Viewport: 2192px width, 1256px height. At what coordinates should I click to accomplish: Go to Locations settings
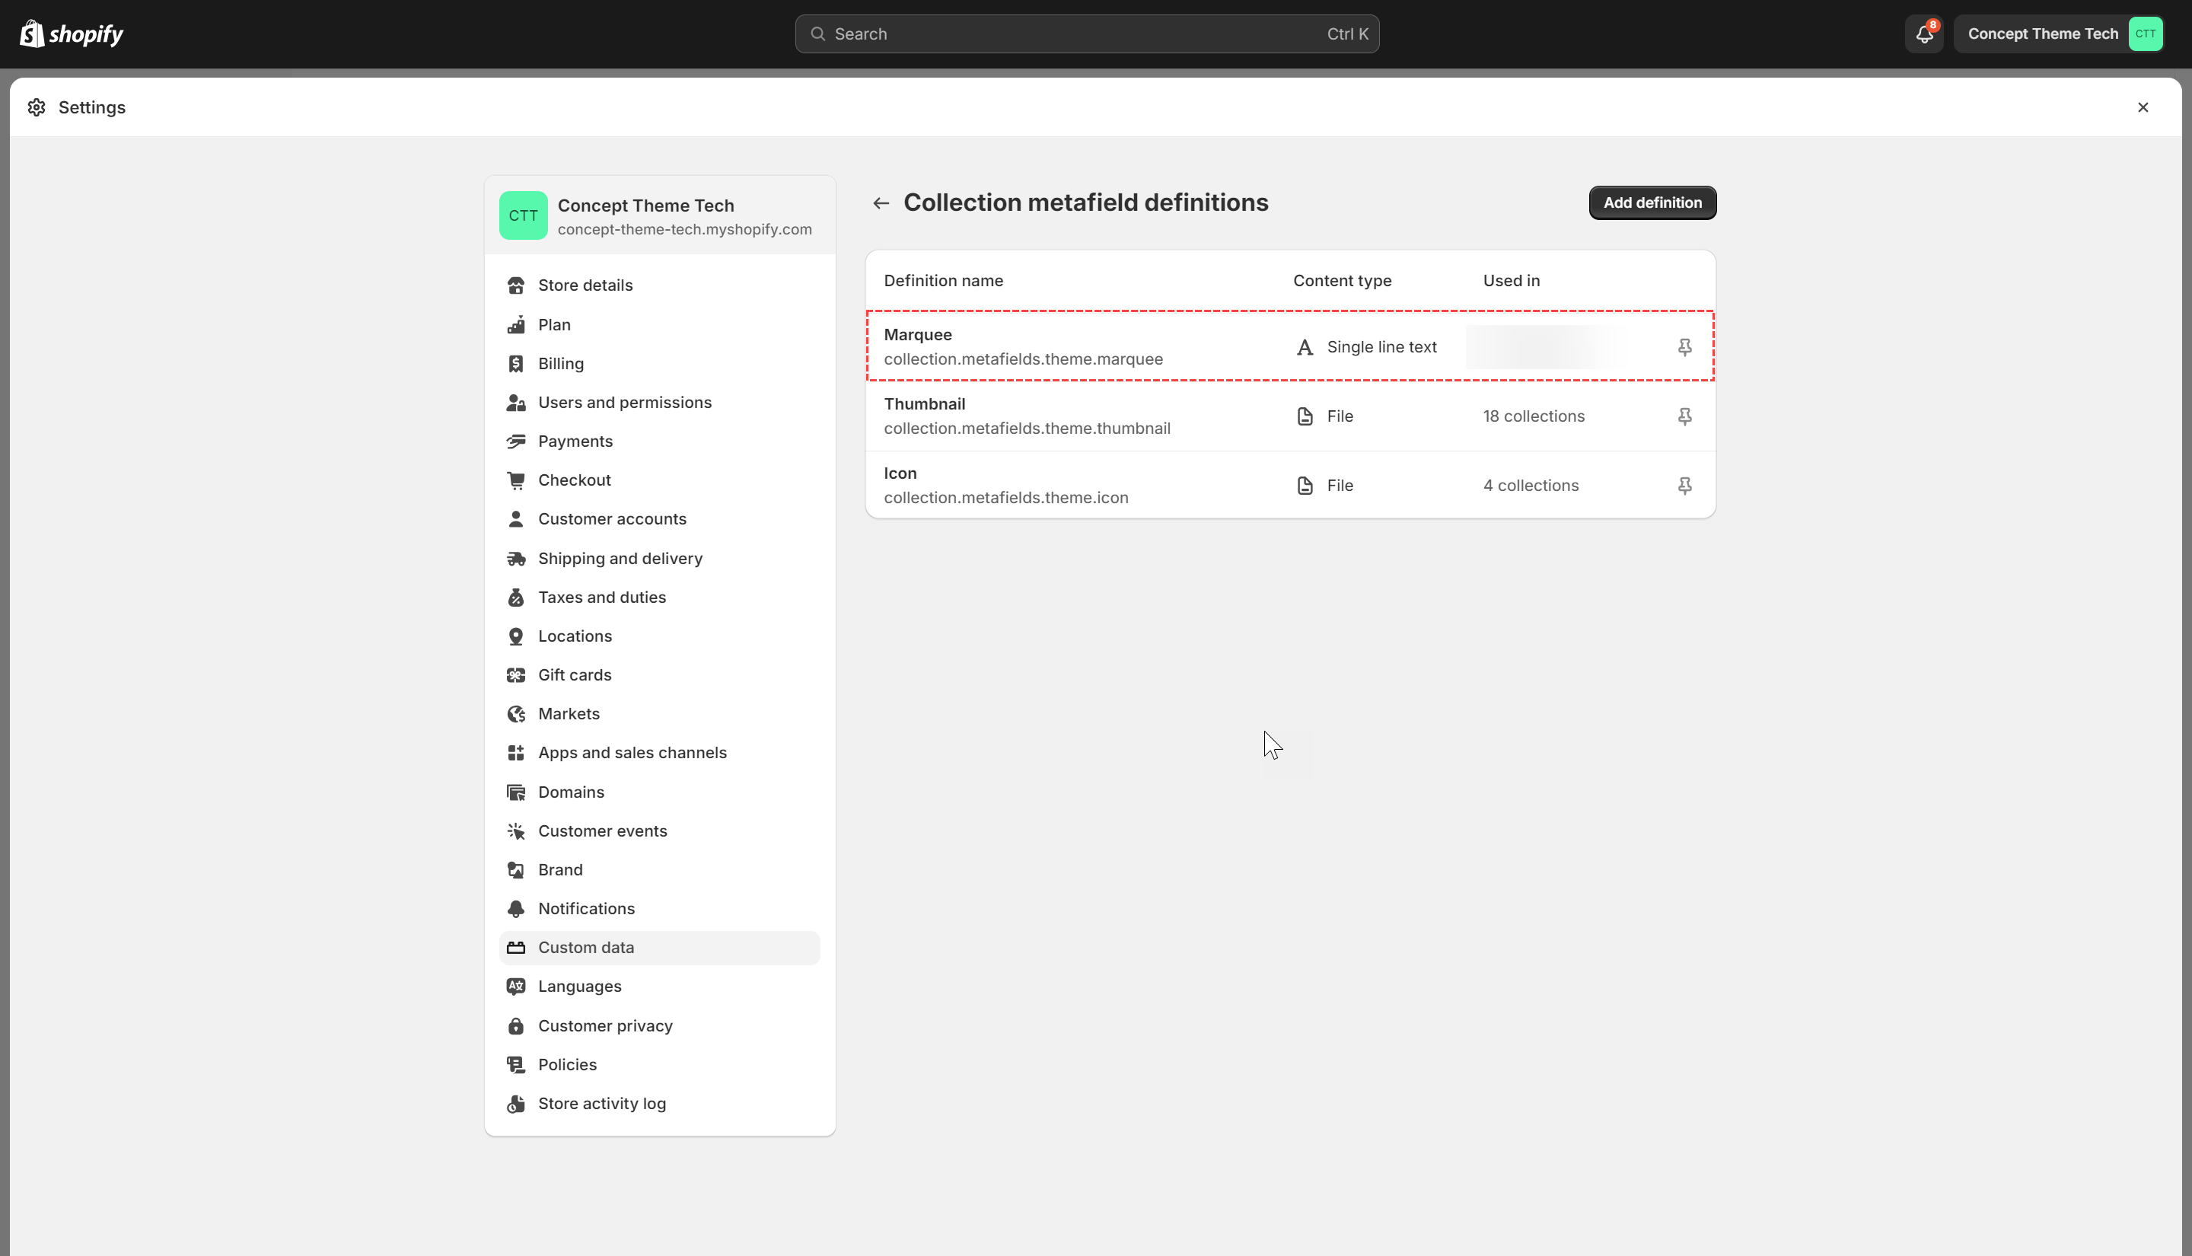(659, 636)
